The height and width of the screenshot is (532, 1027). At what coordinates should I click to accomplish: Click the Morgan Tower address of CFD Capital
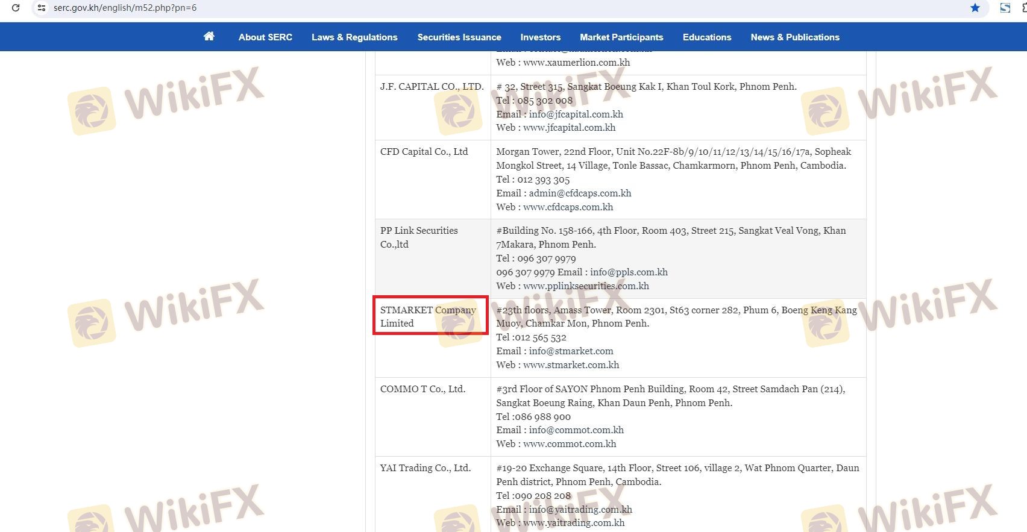pyautogui.click(x=674, y=158)
